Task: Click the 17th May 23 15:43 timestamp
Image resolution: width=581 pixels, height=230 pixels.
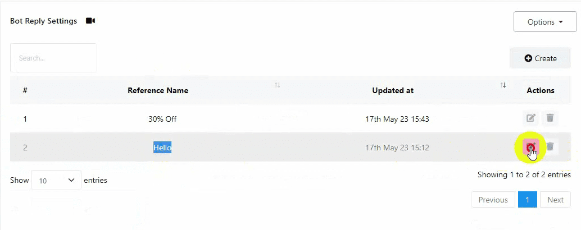Action: coord(397,119)
